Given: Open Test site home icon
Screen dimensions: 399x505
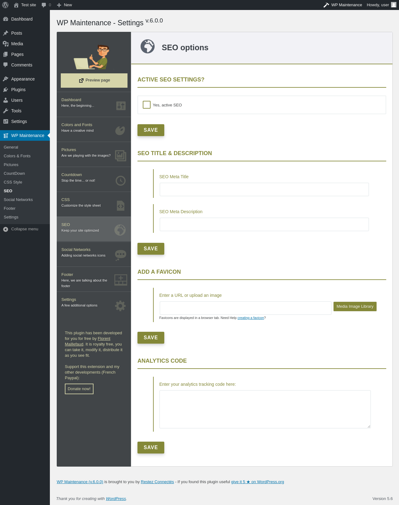Looking at the screenshot, I should tap(16, 5).
